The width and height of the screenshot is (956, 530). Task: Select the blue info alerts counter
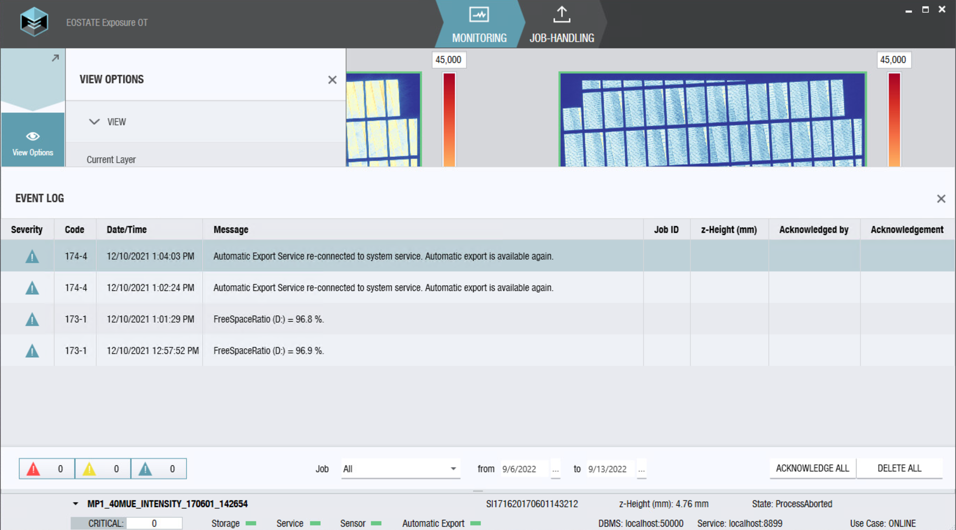[x=159, y=468]
